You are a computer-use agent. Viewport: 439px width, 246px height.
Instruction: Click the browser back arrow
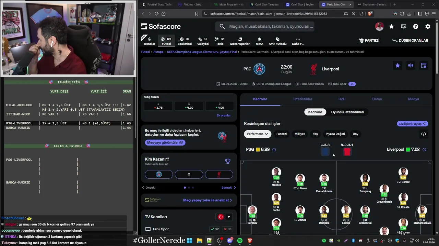click(x=143, y=14)
